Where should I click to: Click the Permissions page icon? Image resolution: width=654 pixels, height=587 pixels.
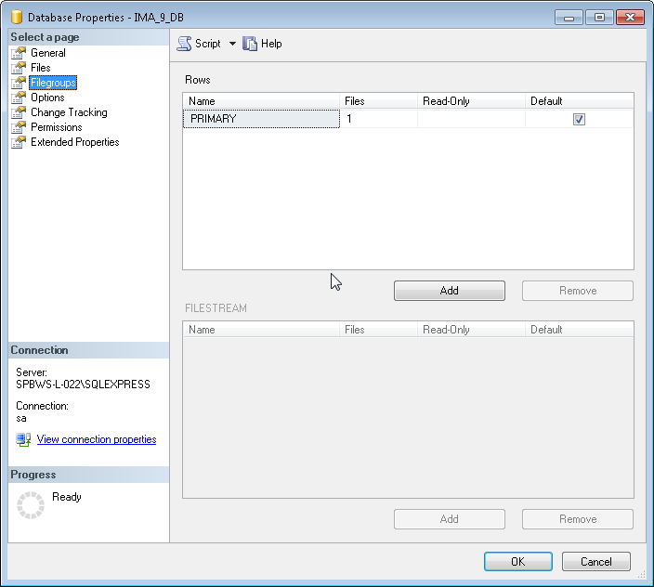[19, 127]
